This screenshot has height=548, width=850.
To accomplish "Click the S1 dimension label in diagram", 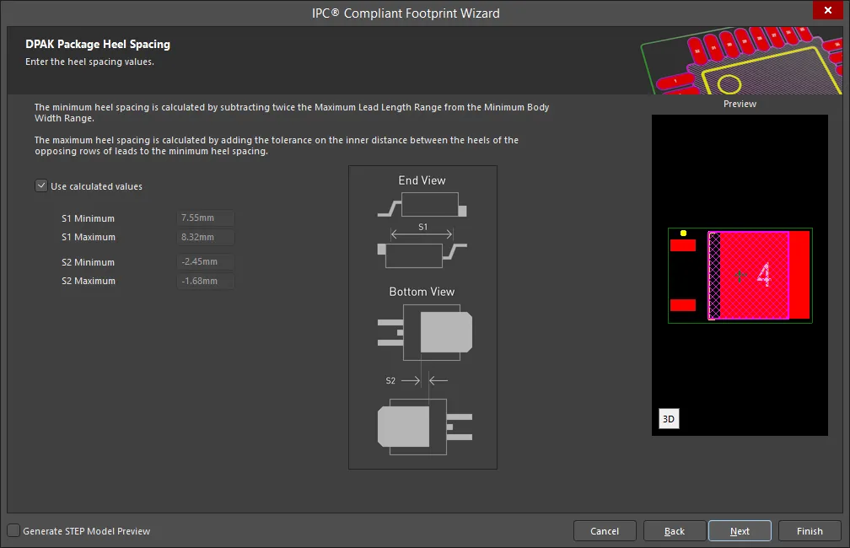I will (x=422, y=227).
